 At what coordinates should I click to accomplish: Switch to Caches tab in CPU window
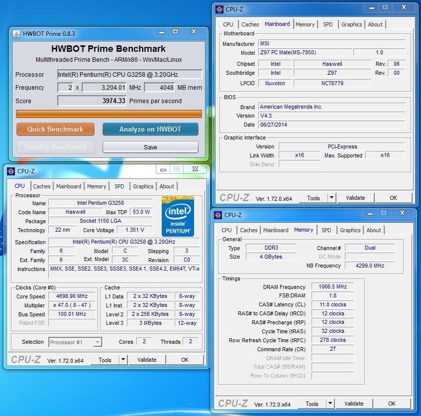42,186
